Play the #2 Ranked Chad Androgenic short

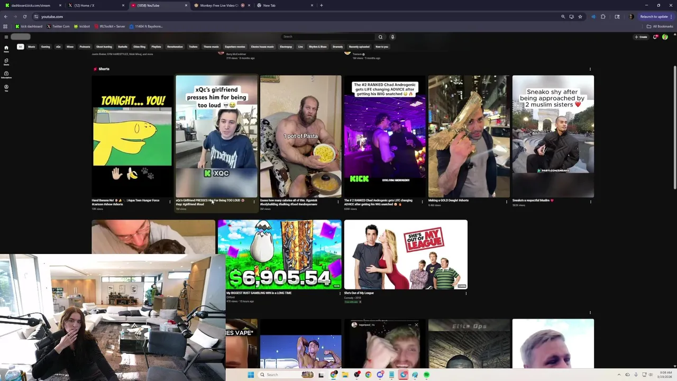pos(385,136)
